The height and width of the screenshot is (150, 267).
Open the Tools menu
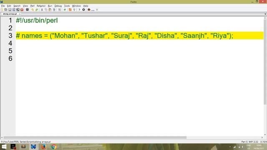[67, 6]
